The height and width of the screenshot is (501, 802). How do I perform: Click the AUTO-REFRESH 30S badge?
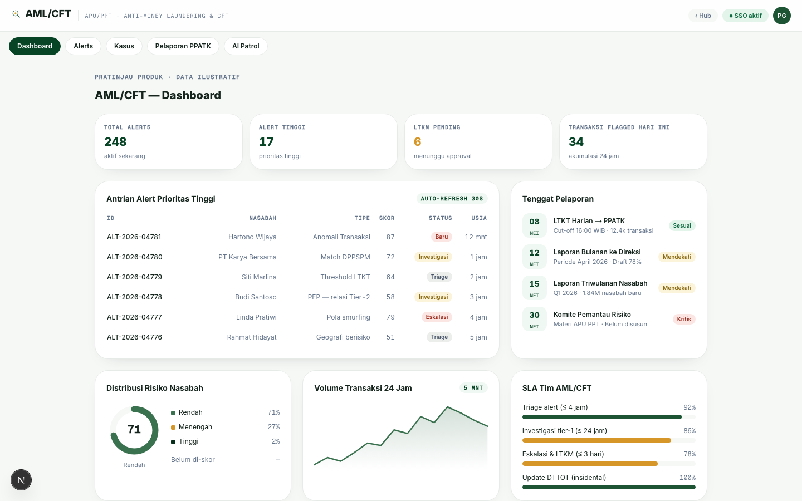point(452,199)
